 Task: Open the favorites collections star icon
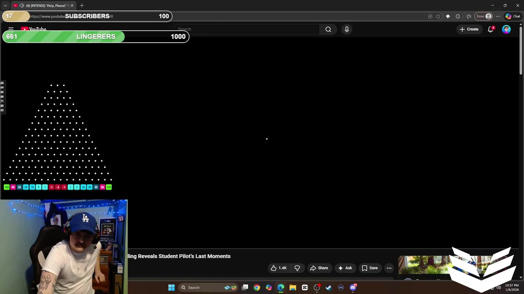(x=469, y=16)
